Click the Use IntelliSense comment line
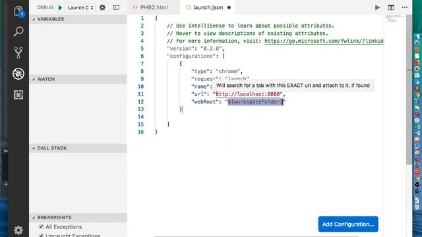Screen dimensions: 422x237 click(x=251, y=26)
